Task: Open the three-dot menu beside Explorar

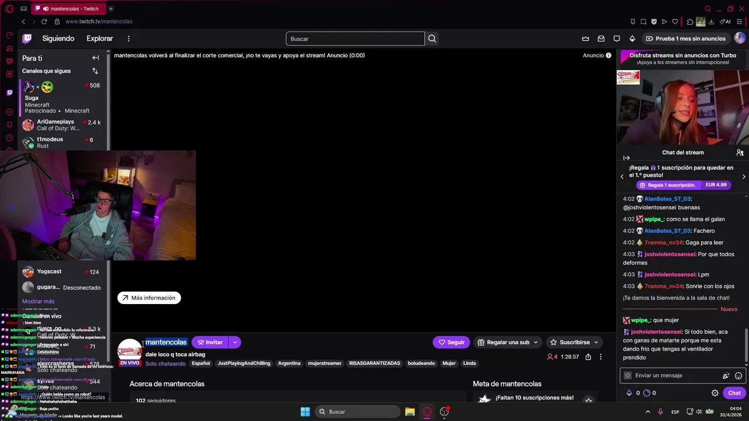Action: 129,39
